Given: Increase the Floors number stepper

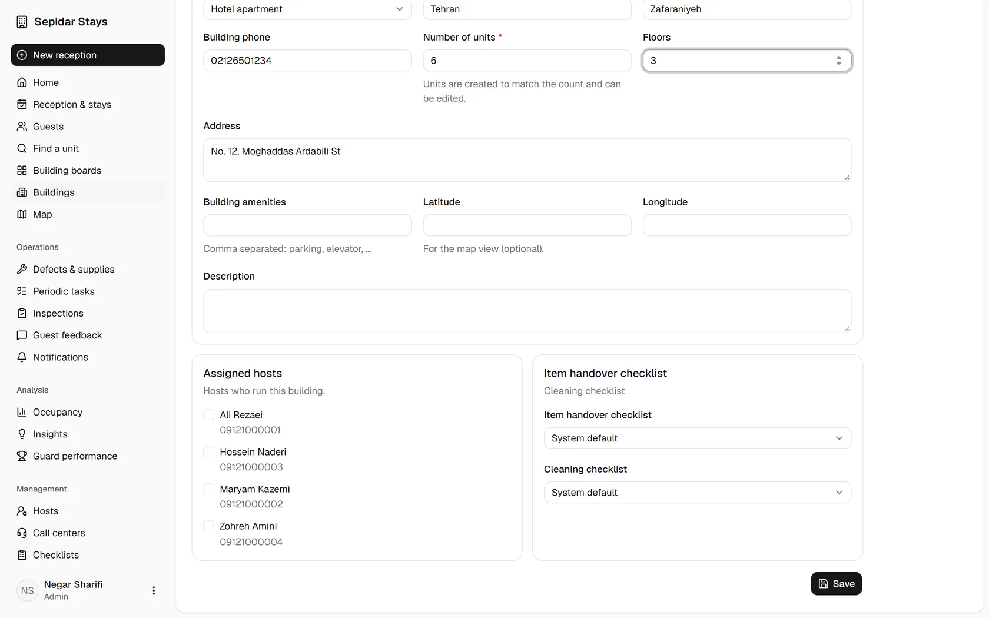Looking at the screenshot, I should pyautogui.click(x=839, y=57).
